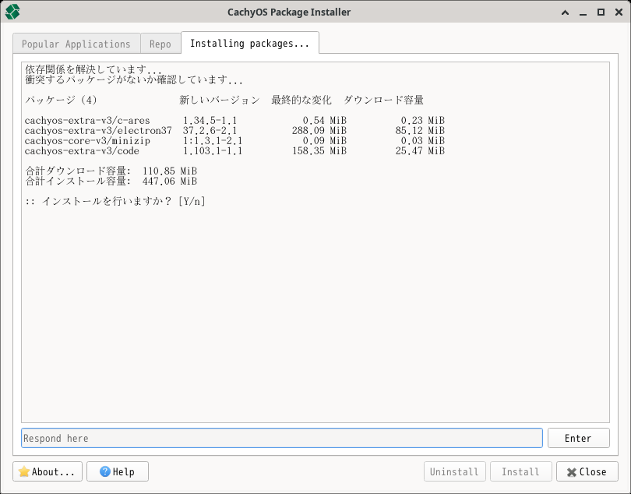Viewport: 631px width, 494px height.
Task: Click the CachyOS logo icon in title bar
Action: 12,12
